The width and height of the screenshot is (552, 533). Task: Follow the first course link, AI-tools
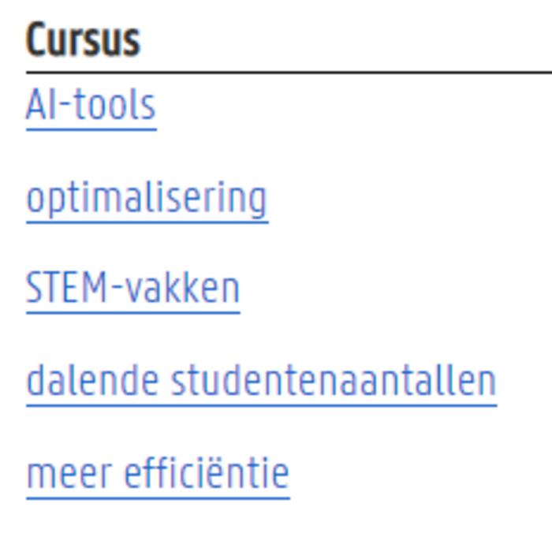point(91,105)
